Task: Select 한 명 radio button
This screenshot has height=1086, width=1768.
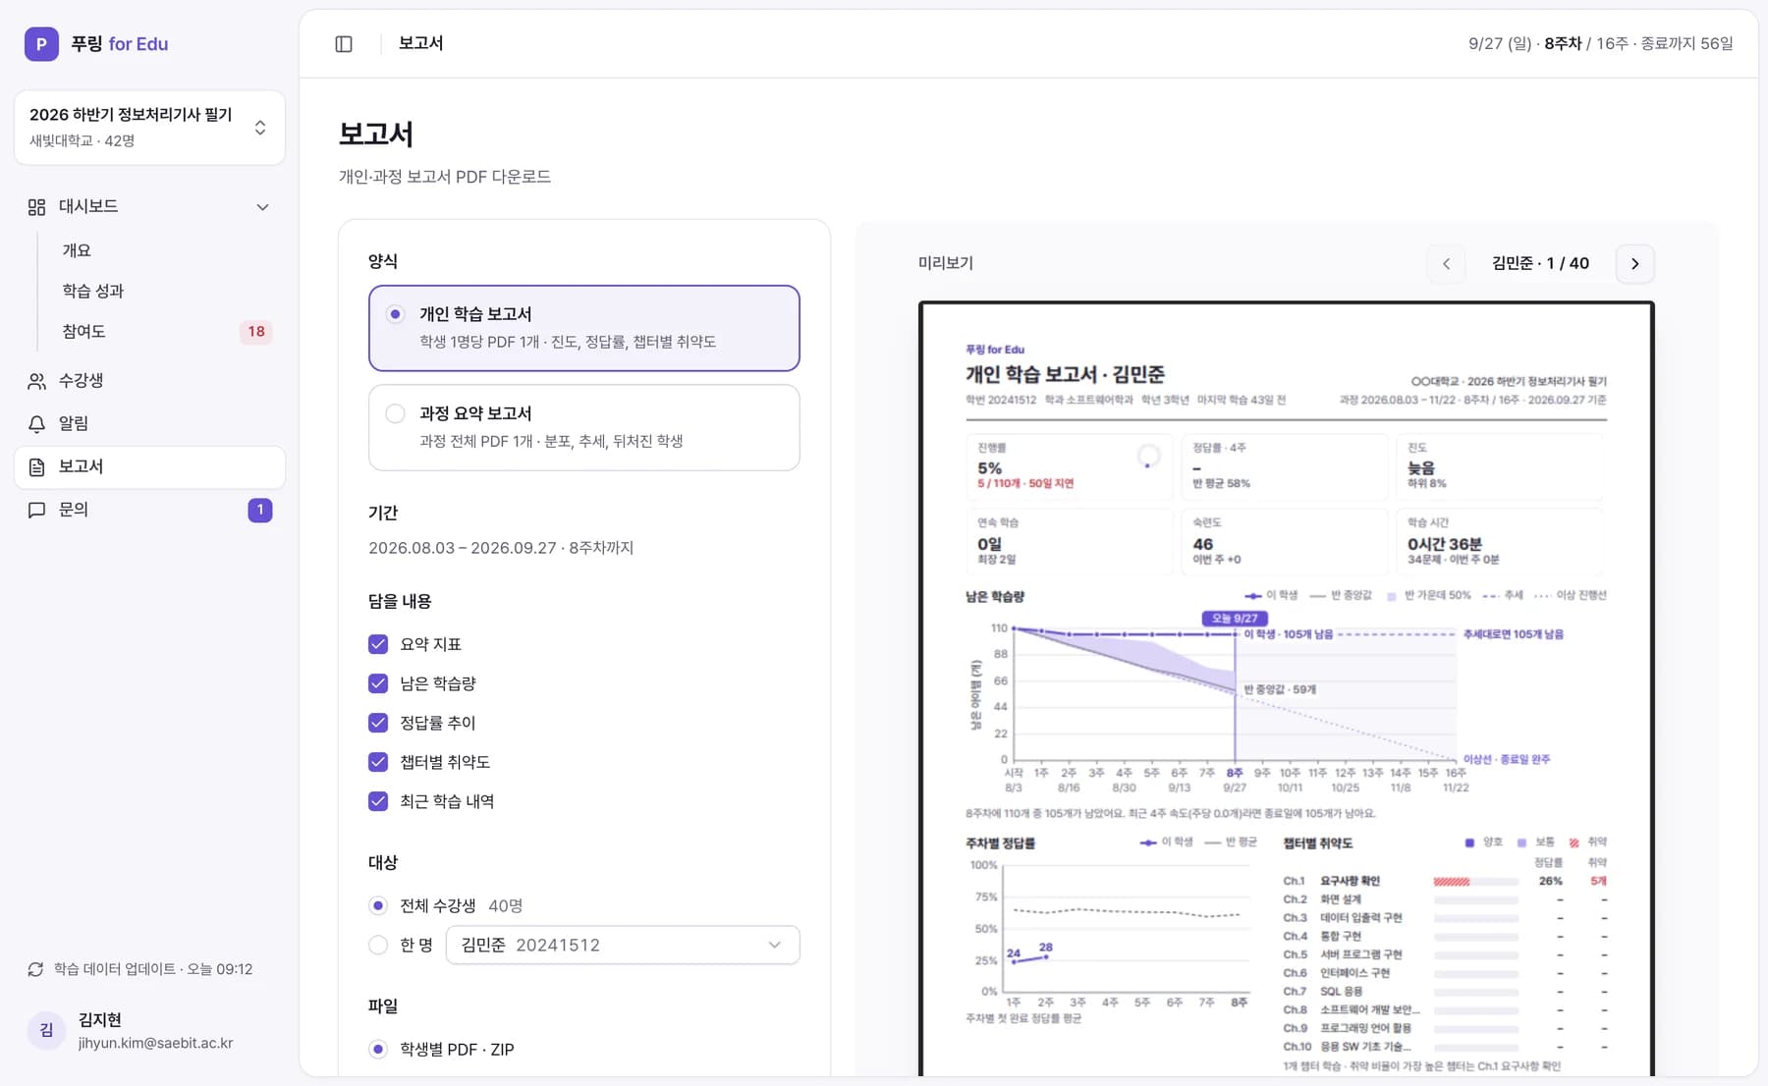Action: tap(378, 945)
